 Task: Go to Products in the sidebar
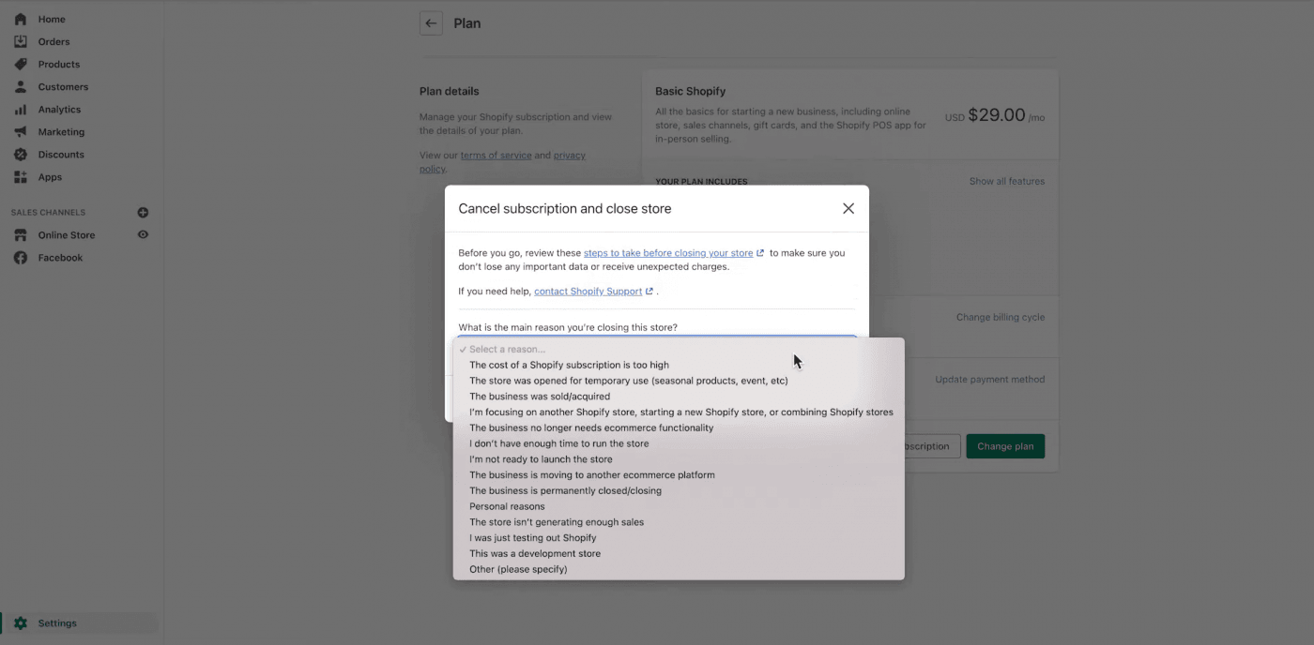tap(58, 64)
